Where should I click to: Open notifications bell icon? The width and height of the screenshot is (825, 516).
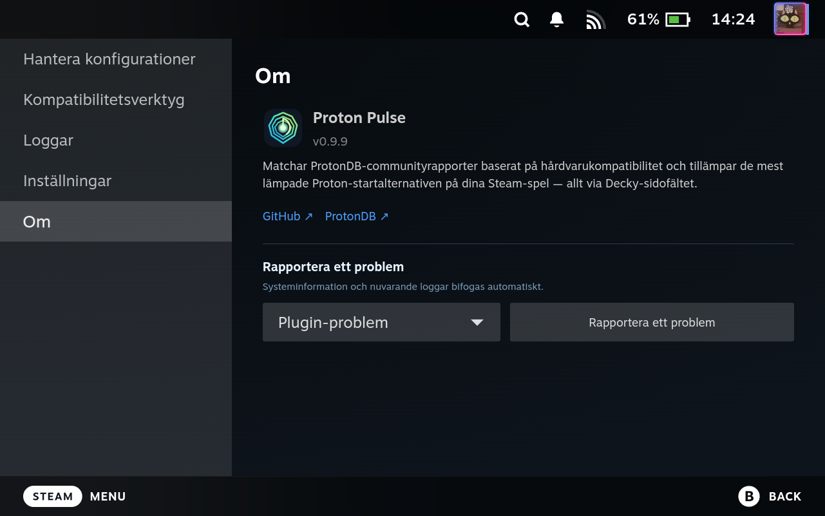(x=557, y=20)
